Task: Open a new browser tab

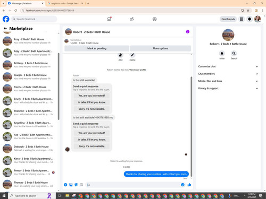Action: 88,3
